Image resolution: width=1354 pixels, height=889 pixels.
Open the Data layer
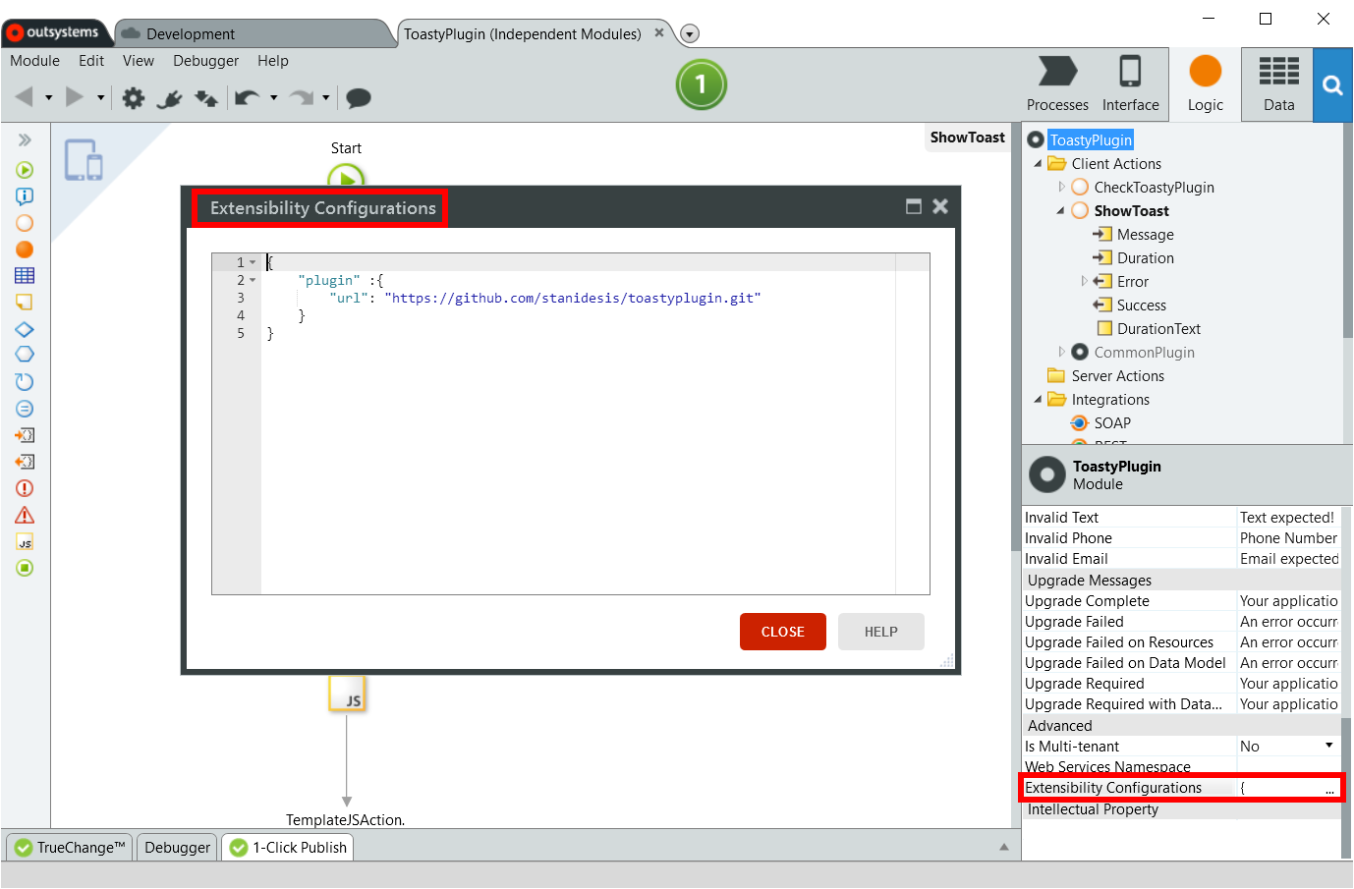click(x=1278, y=84)
